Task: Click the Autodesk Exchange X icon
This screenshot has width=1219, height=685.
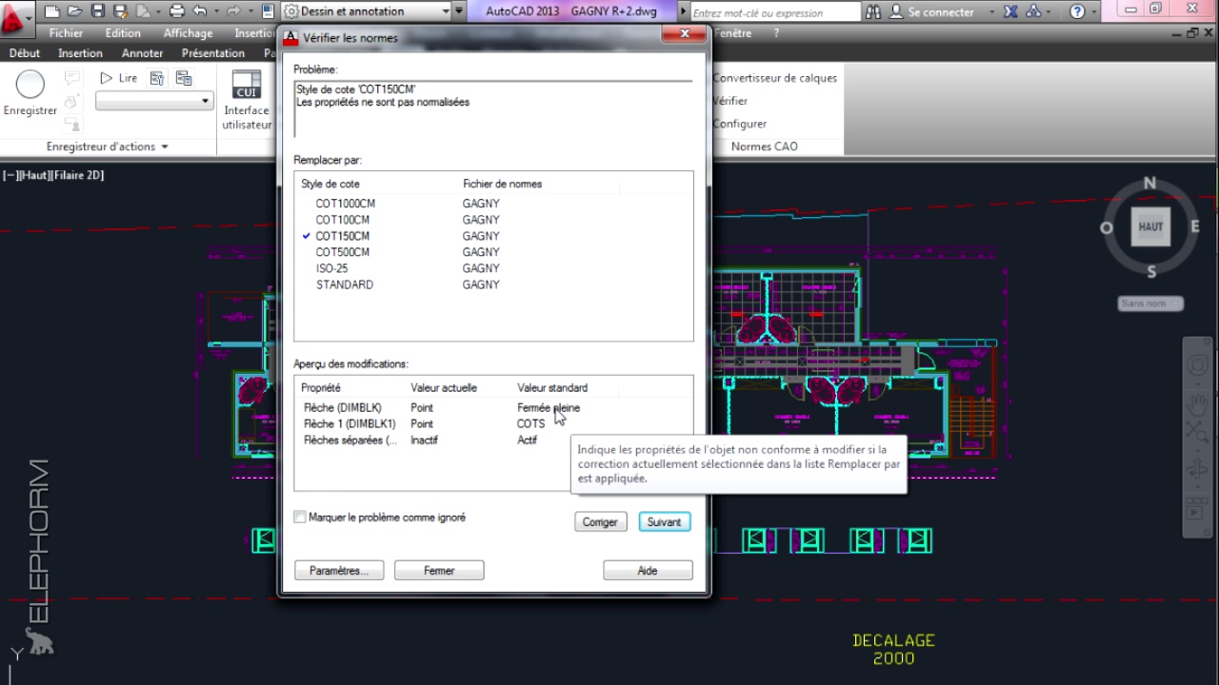Action: pyautogui.click(x=1011, y=12)
